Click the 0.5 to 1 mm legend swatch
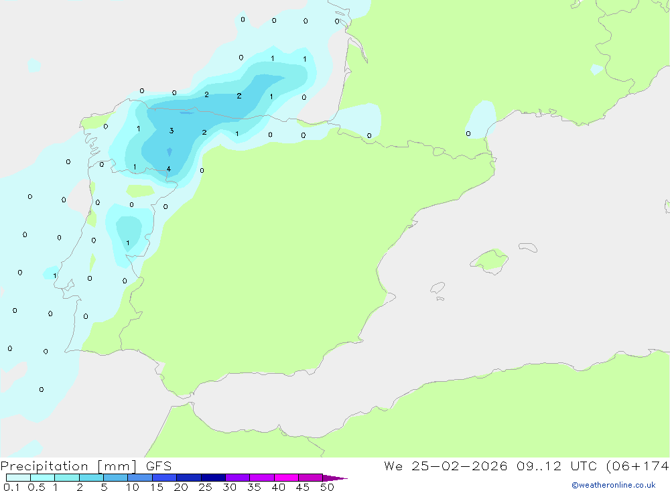Screen dimensions: 670x491 point(43,478)
